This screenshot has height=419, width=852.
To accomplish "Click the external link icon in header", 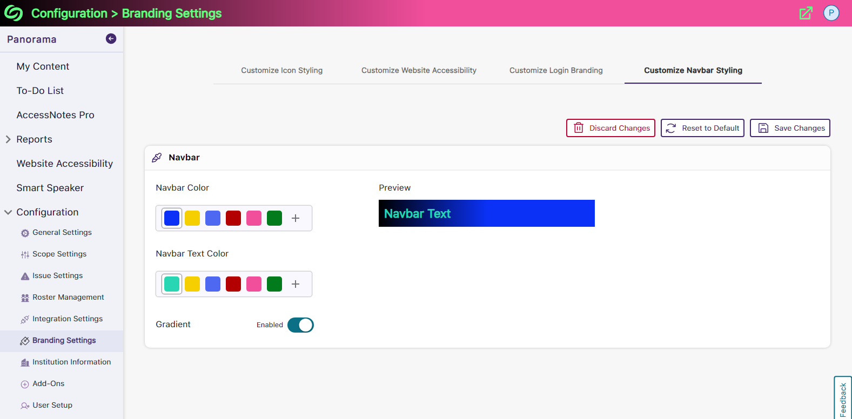I will point(806,13).
